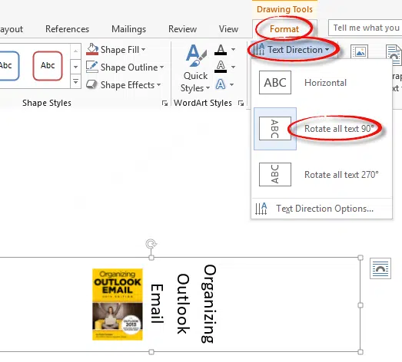Switch to the Format tab
402x362 pixels.
(284, 29)
